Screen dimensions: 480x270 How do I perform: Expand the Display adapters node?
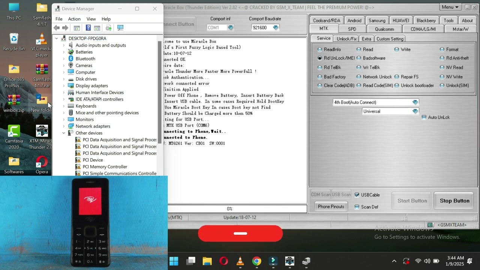63,86
